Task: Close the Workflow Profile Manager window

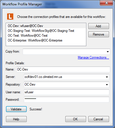Action: click(106, 3)
